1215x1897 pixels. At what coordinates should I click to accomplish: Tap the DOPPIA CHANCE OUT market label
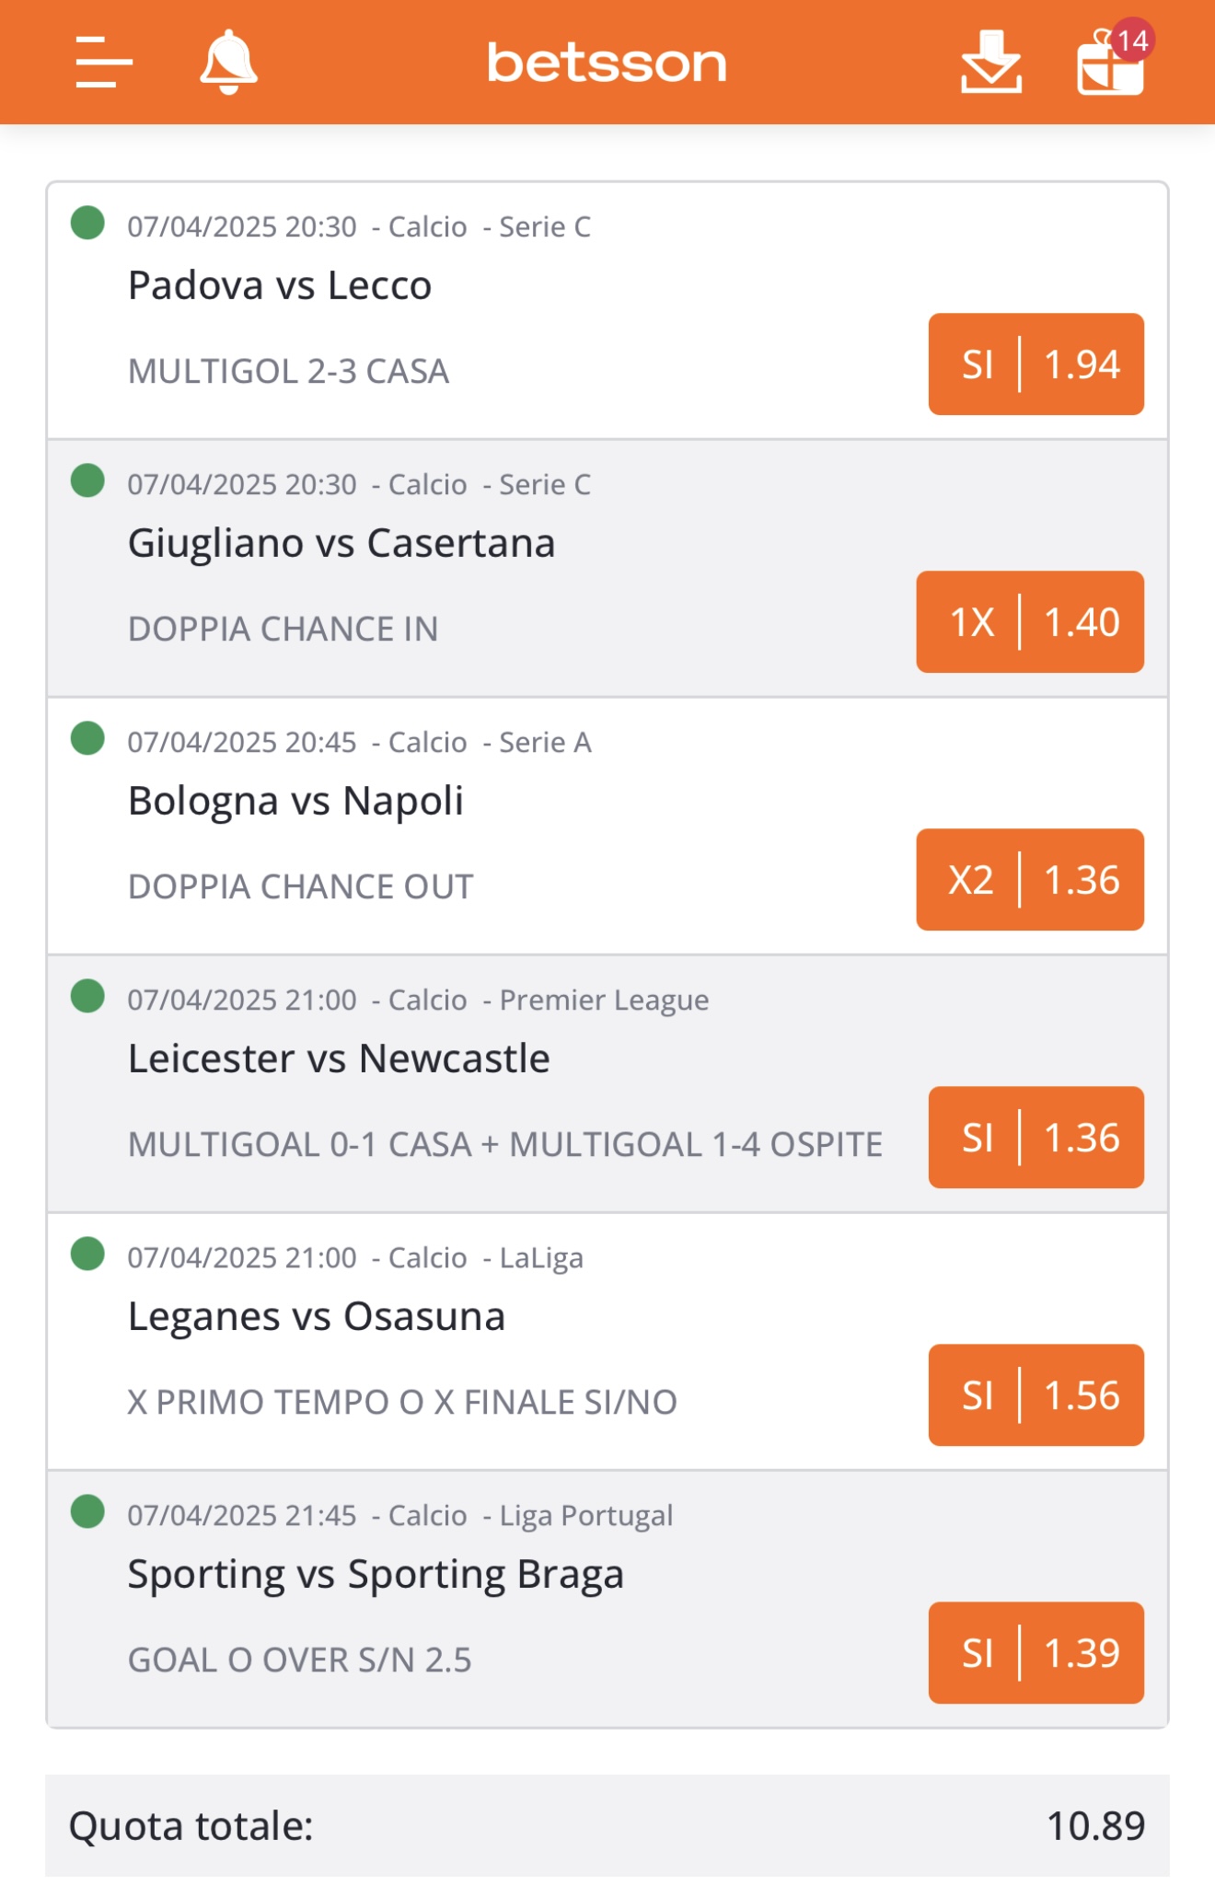tap(301, 886)
